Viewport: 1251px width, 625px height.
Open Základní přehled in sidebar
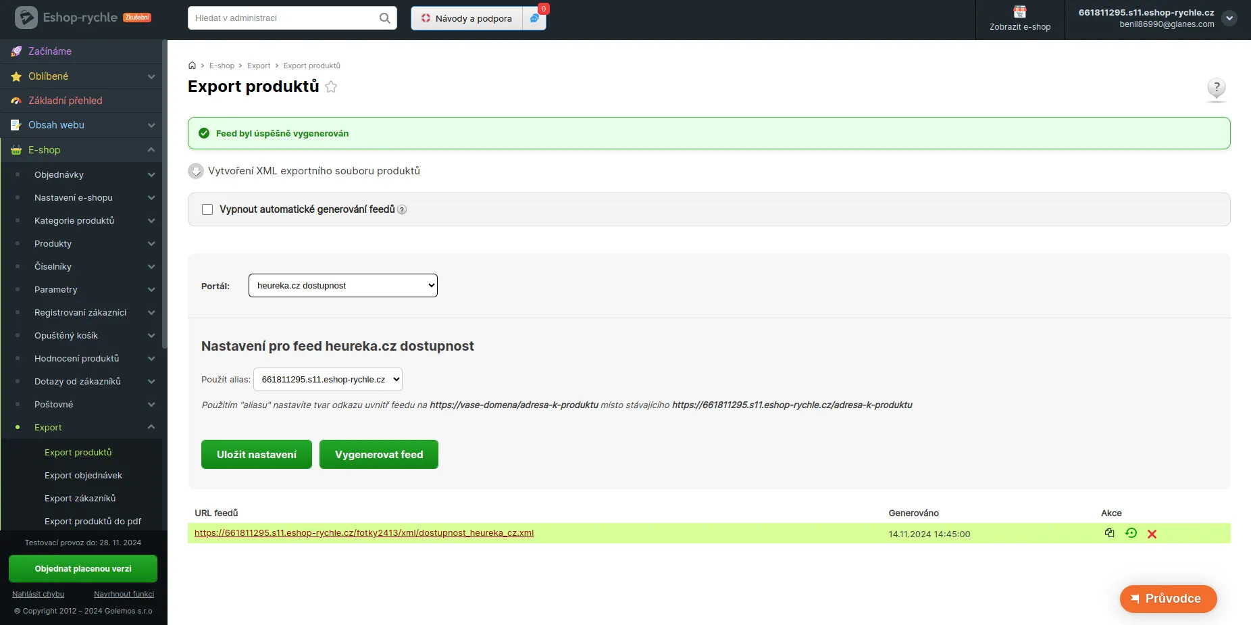coord(65,101)
